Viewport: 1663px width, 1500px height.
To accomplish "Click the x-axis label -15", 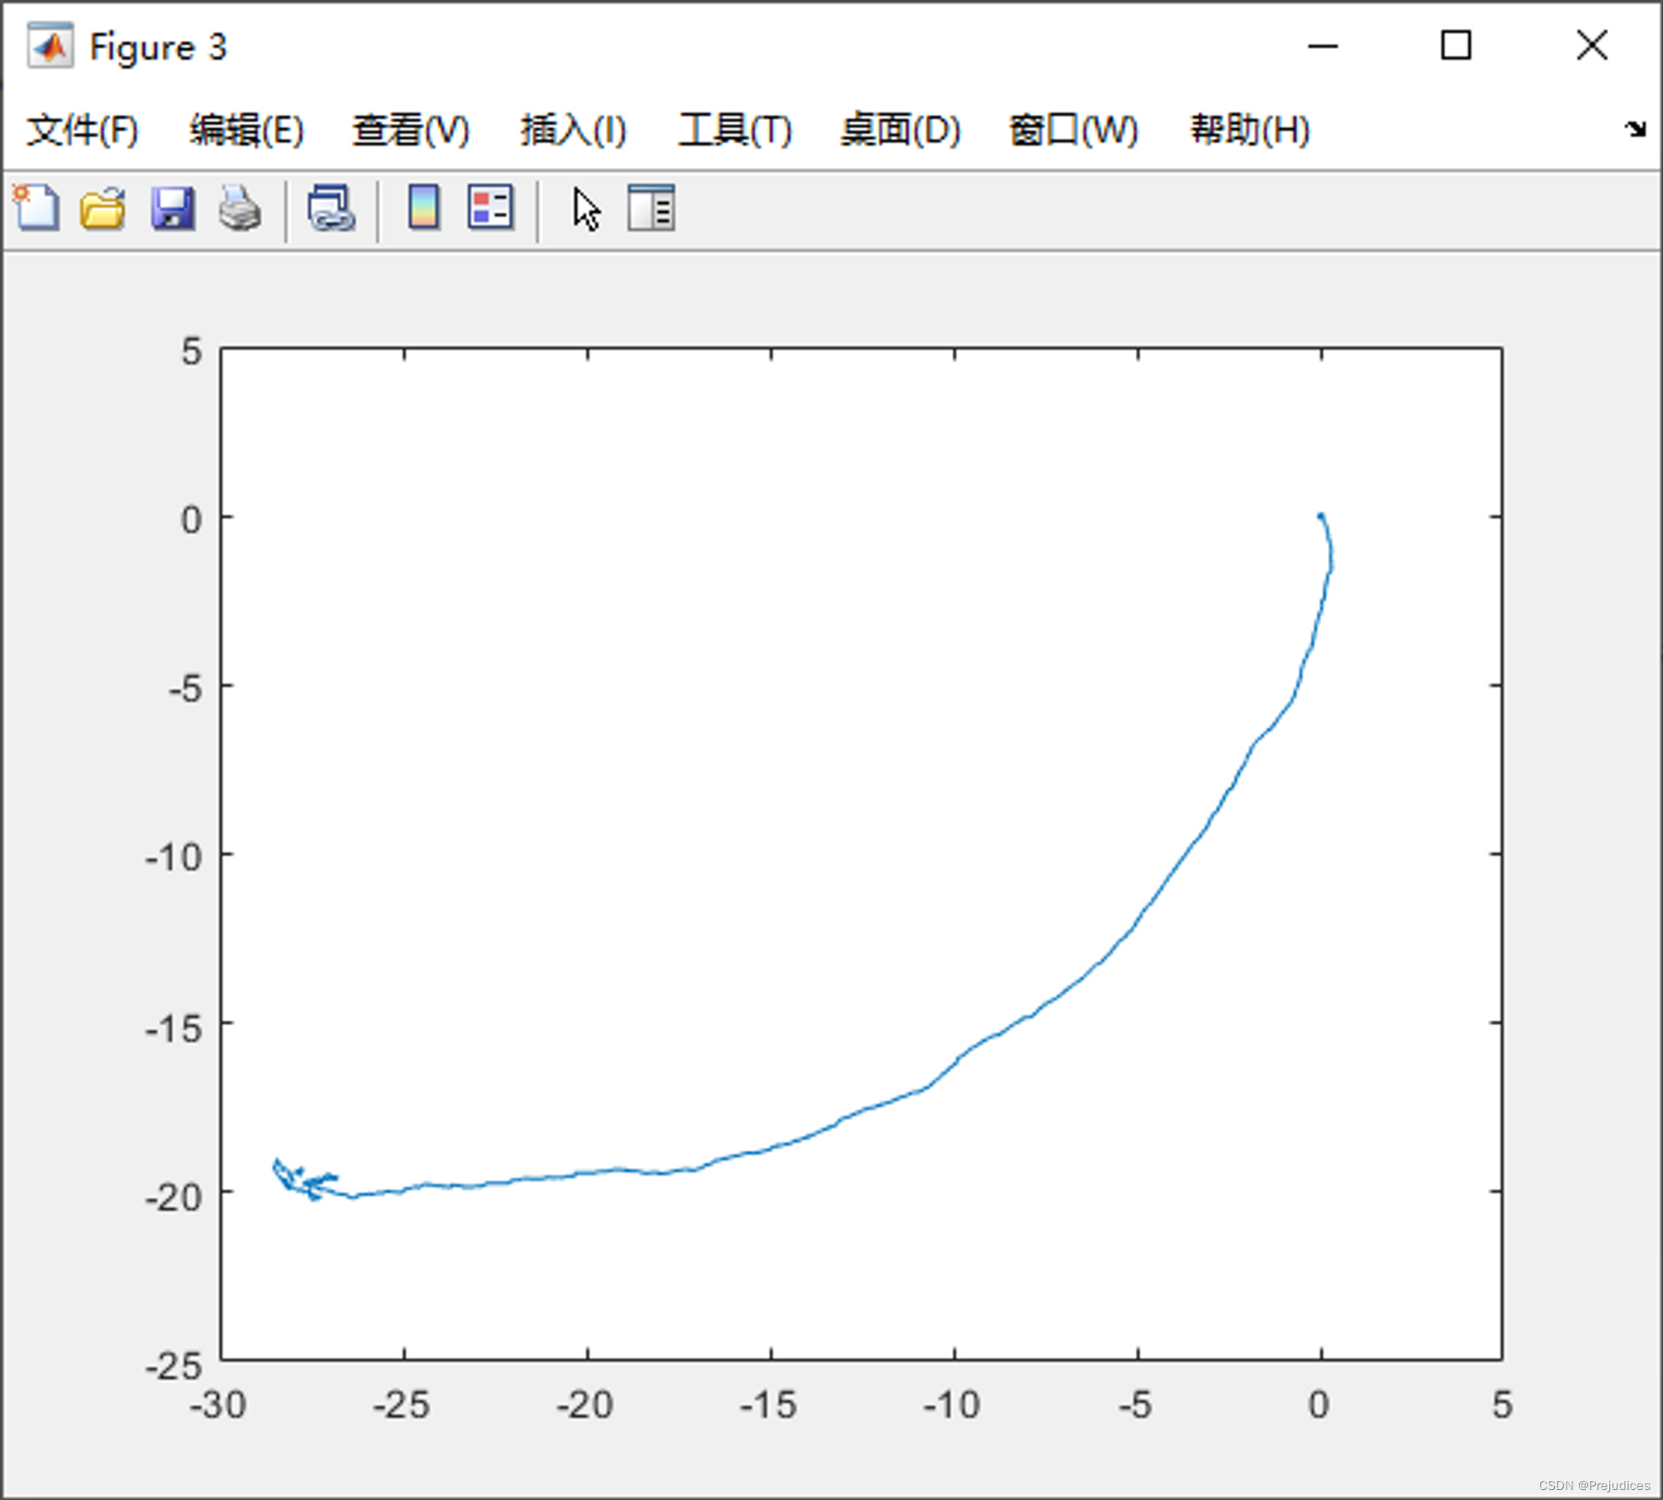I will tap(768, 1405).
